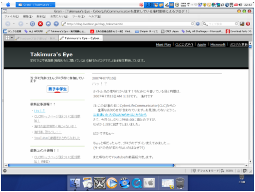Open Finder from the dock
The height and width of the screenshot is (192, 255).
[75, 183]
